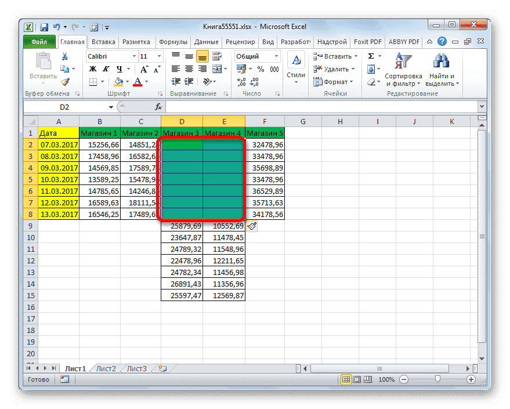
Task: Apply center alignment icon
Action: click(x=190, y=69)
